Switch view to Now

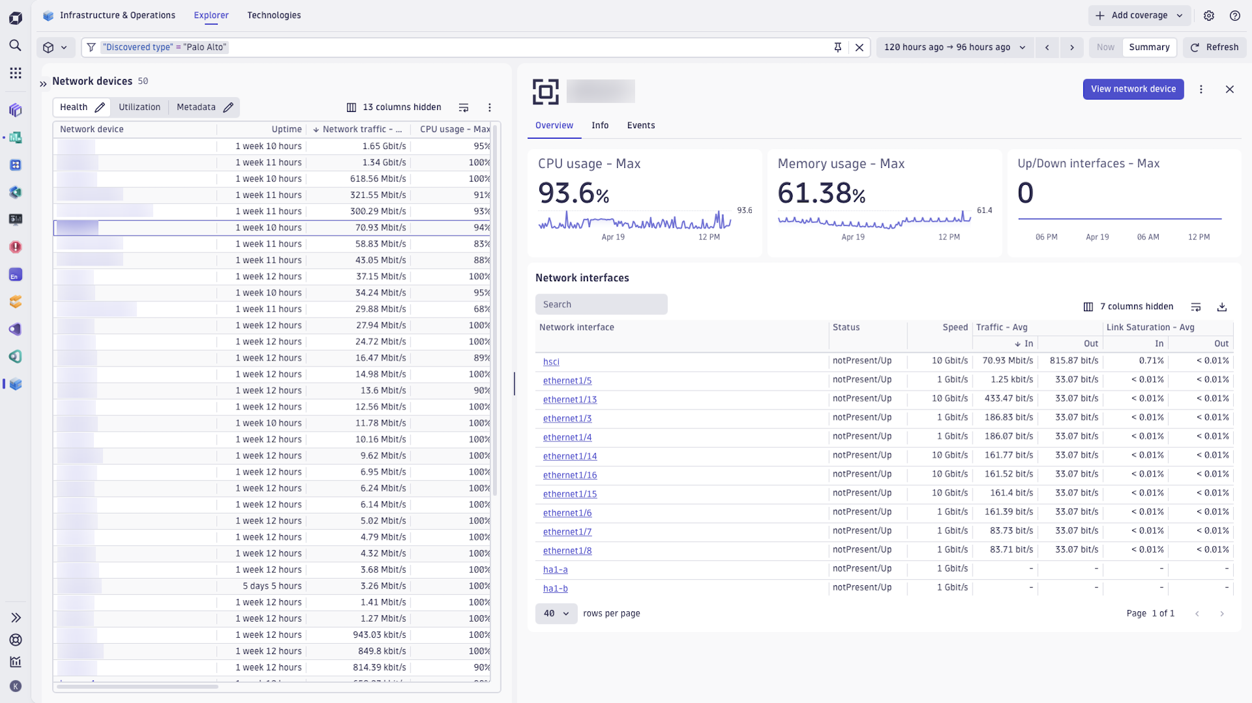[1105, 47]
